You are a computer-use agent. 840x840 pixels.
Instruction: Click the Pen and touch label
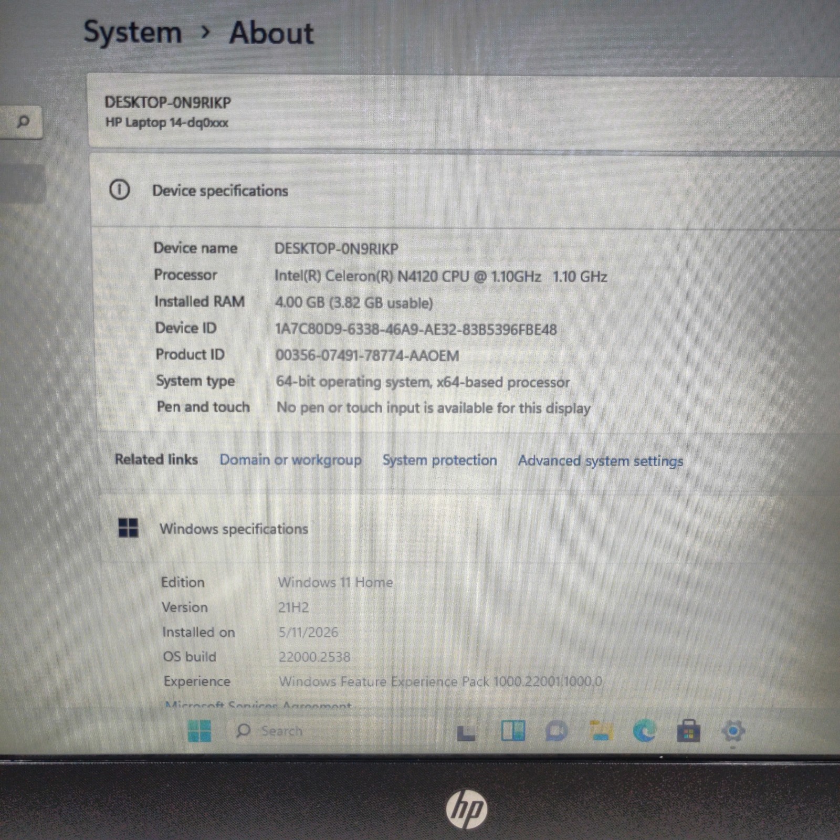click(x=203, y=407)
